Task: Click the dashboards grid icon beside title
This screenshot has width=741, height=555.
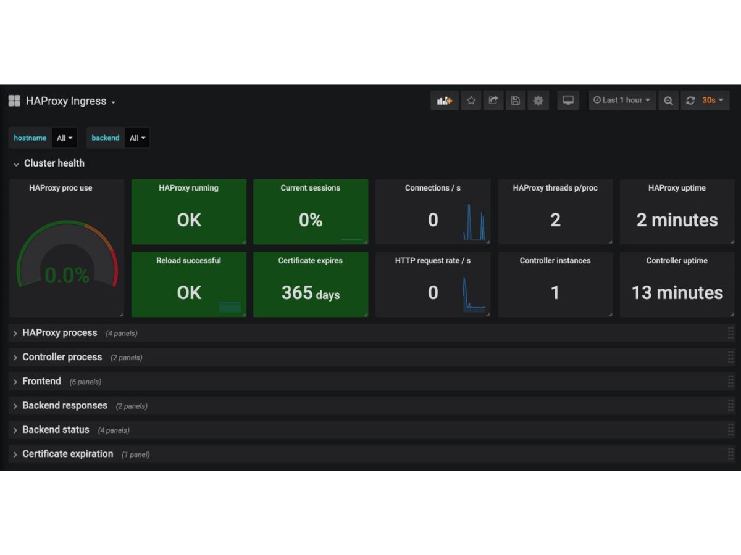Action: (14, 101)
